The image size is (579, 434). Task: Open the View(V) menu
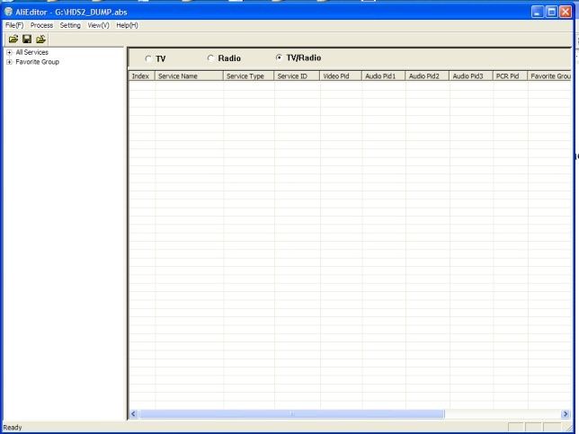(x=98, y=25)
